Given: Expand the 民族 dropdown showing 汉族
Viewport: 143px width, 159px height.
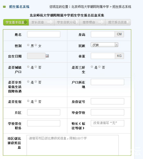Looking at the screenshot, I should [x=104, y=45].
